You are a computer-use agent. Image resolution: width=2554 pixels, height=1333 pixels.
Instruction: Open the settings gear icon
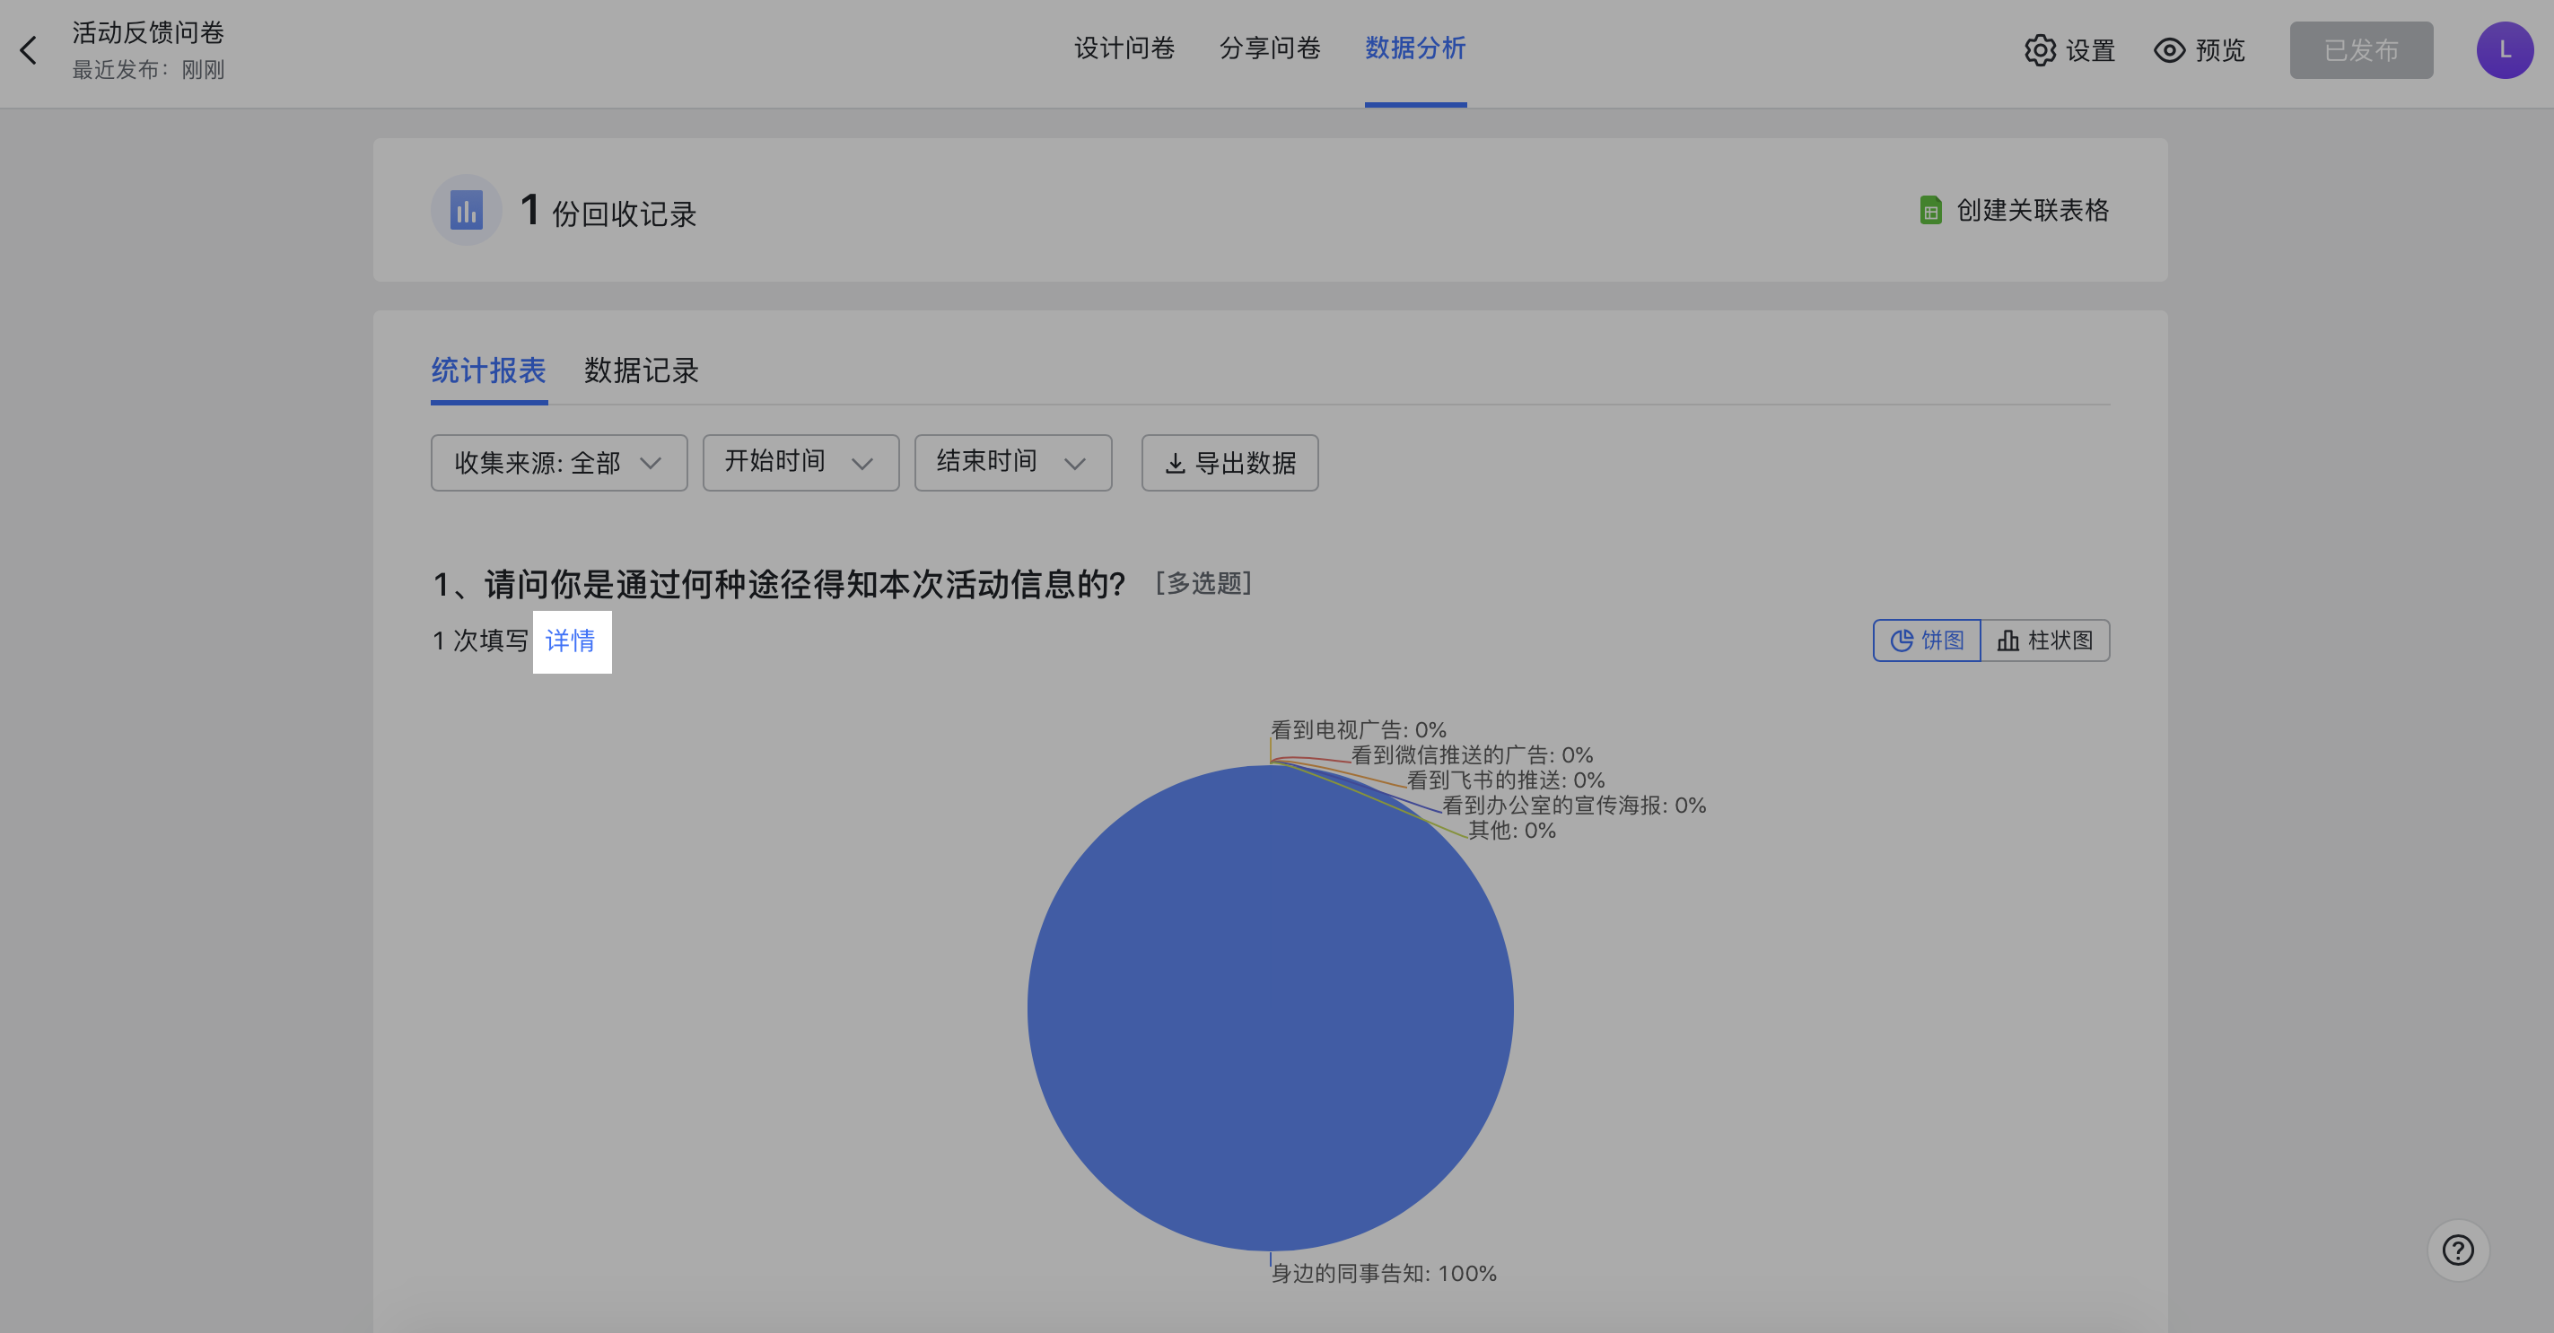pos(2040,50)
